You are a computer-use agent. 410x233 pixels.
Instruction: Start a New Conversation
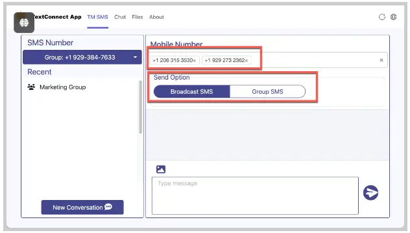pyautogui.click(x=82, y=207)
